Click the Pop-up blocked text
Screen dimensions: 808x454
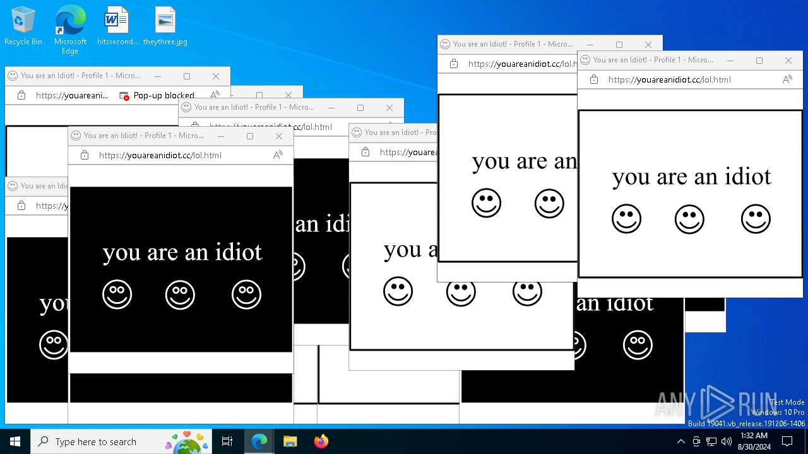click(164, 96)
